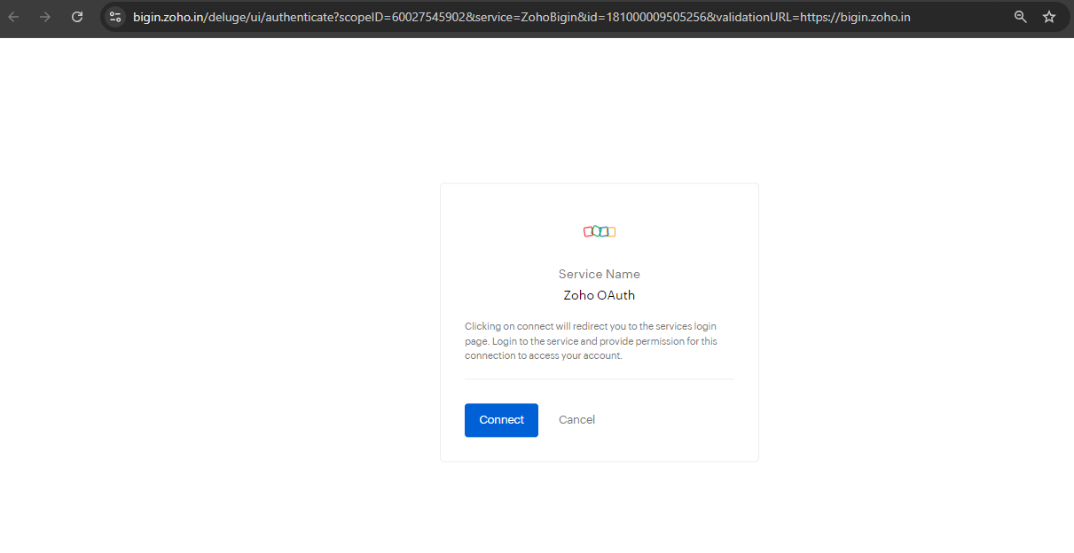This screenshot has height=553, width=1074.
Task: Click the Zoho logo icon
Action: pyautogui.click(x=600, y=231)
